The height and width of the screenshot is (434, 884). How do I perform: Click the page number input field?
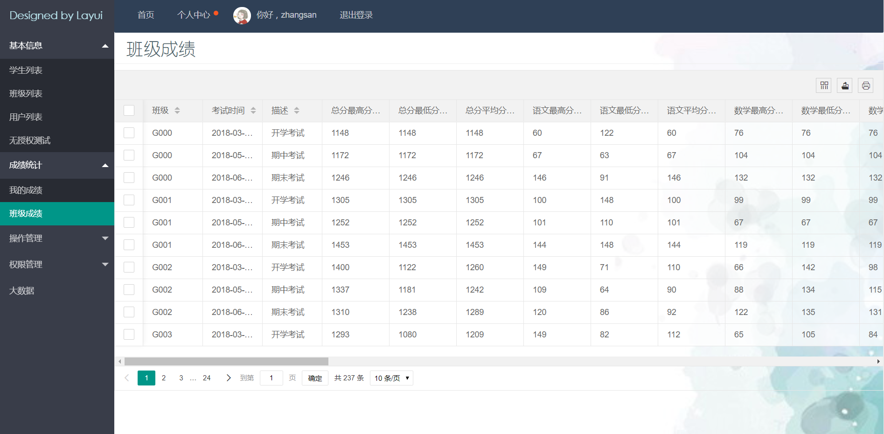point(271,378)
